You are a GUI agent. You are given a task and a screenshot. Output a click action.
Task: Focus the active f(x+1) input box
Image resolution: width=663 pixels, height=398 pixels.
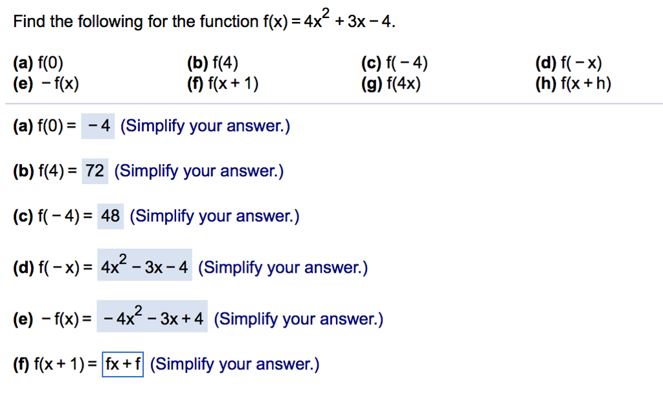click(x=122, y=364)
